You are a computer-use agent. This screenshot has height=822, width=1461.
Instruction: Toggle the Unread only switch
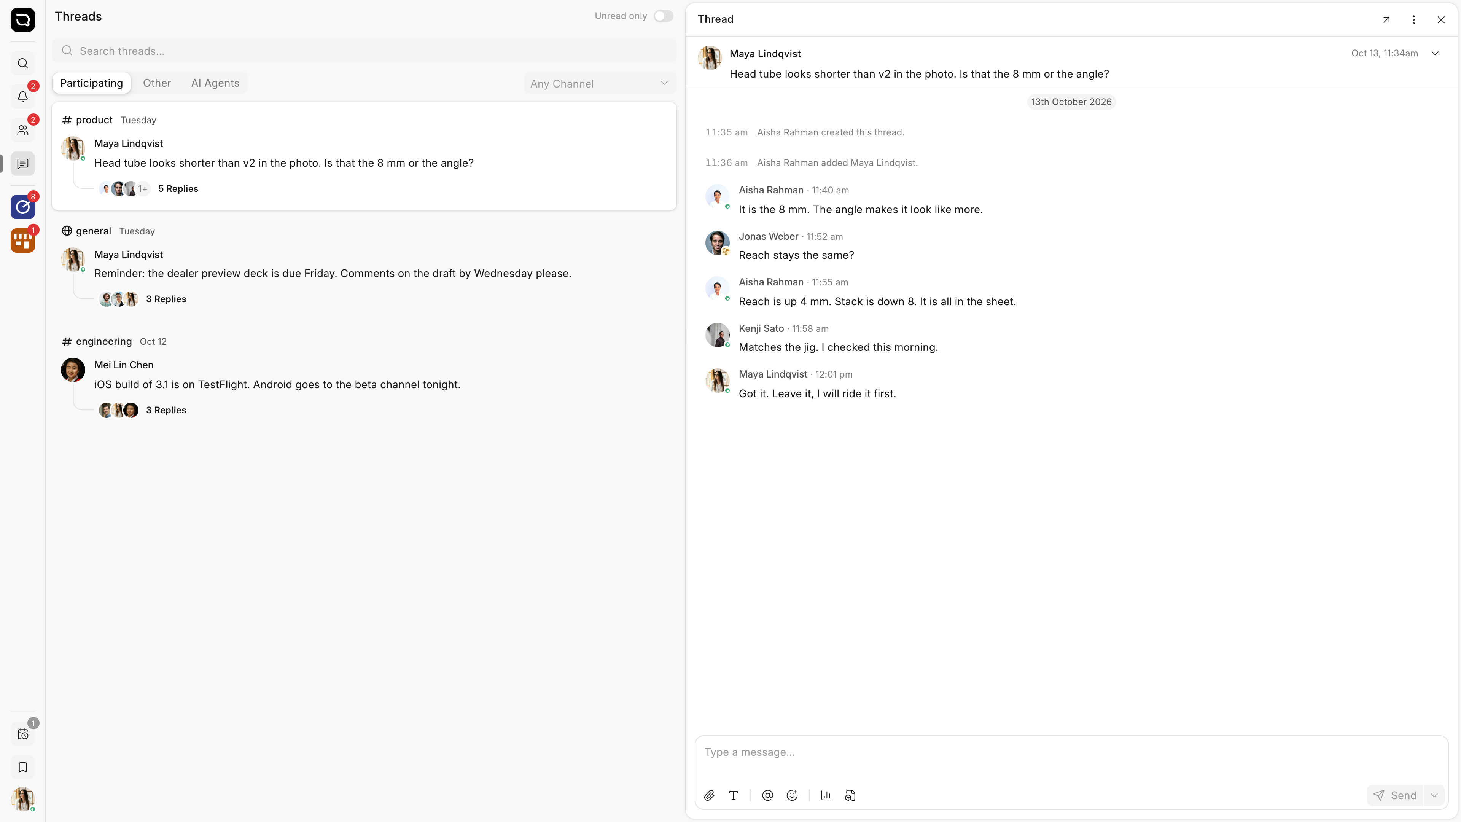point(663,16)
